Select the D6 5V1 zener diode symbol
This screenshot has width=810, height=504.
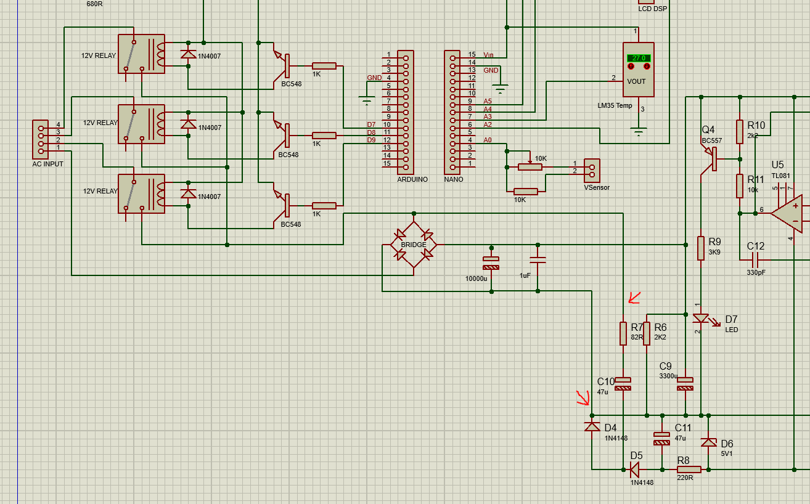[x=709, y=442]
